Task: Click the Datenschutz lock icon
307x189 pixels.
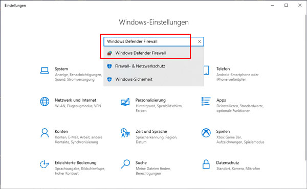Action: (206, 164)
